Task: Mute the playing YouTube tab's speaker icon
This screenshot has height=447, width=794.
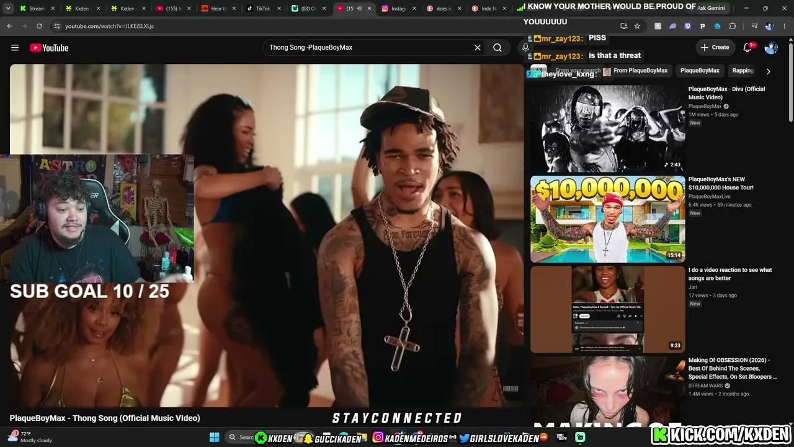Action: (x=359, y=9)
